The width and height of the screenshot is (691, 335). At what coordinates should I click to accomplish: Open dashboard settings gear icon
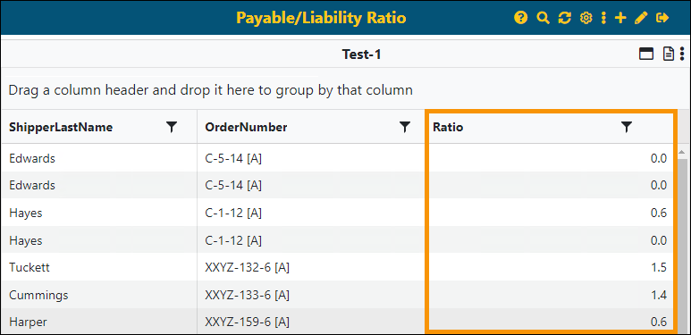[x=586, y=18]
